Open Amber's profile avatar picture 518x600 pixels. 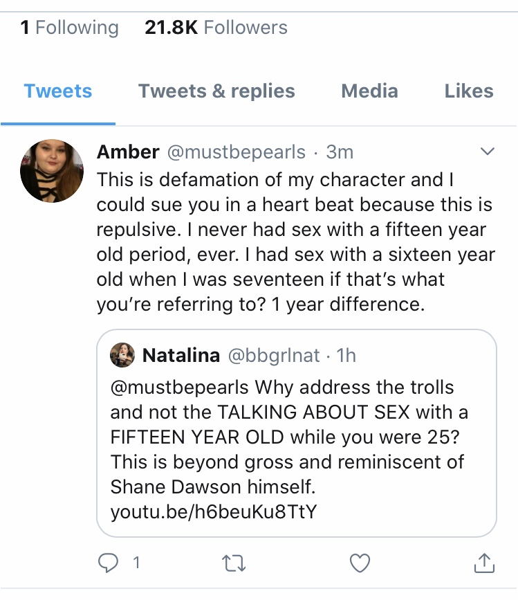(52, 171)
